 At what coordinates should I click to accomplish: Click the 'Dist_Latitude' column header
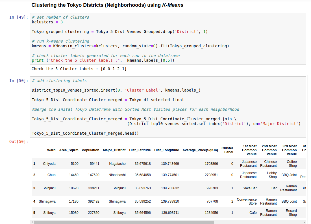tap(140, 150)
